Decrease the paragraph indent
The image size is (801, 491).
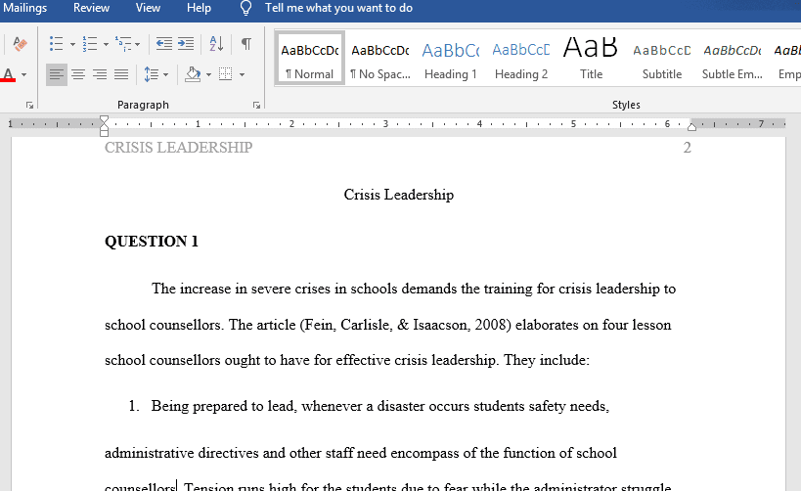point(163,44)
